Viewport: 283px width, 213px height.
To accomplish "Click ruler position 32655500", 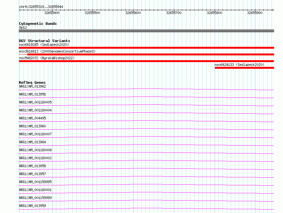I will 92,13.
